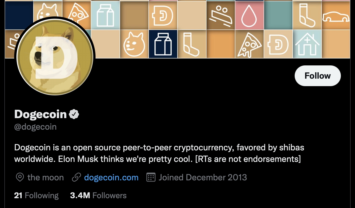The image size is (355, 208).
Task: Click the calendar icon beside Joined date
Action: pyautogui.click(x=151, y=177)
